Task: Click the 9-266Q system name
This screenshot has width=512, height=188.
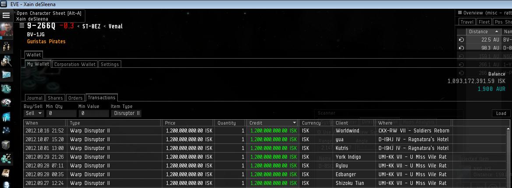Action: 41,26
